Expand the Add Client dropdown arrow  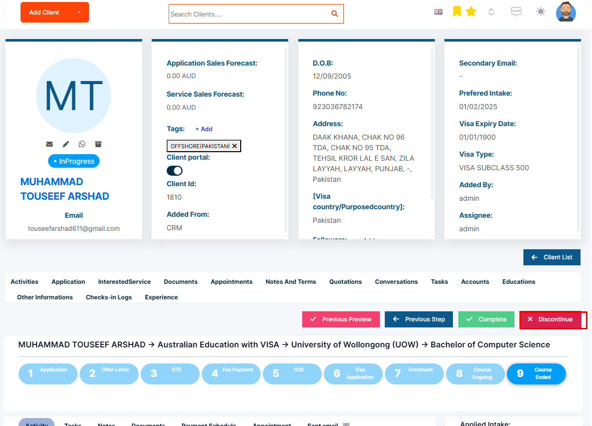[79, 13]
